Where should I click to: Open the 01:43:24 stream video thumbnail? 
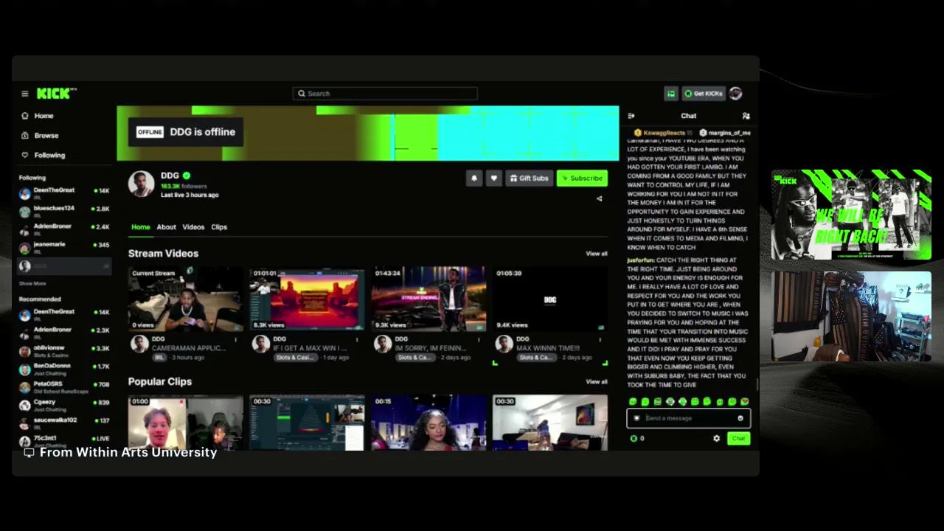pyautogui.click(x=428, y=299)
